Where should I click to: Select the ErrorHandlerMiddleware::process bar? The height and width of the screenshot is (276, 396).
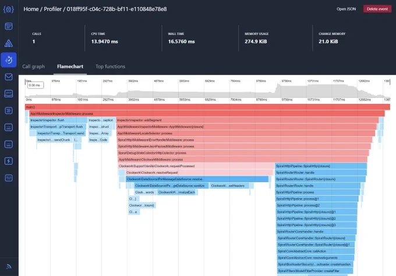(245, 140)
